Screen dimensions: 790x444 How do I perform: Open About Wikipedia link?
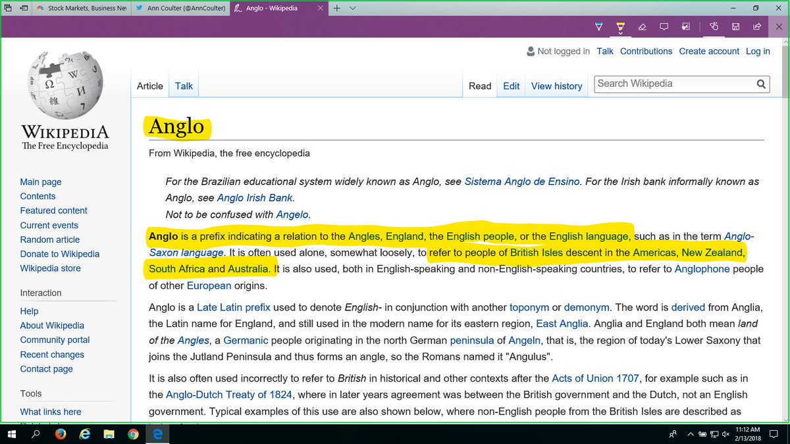pos(52,326)
